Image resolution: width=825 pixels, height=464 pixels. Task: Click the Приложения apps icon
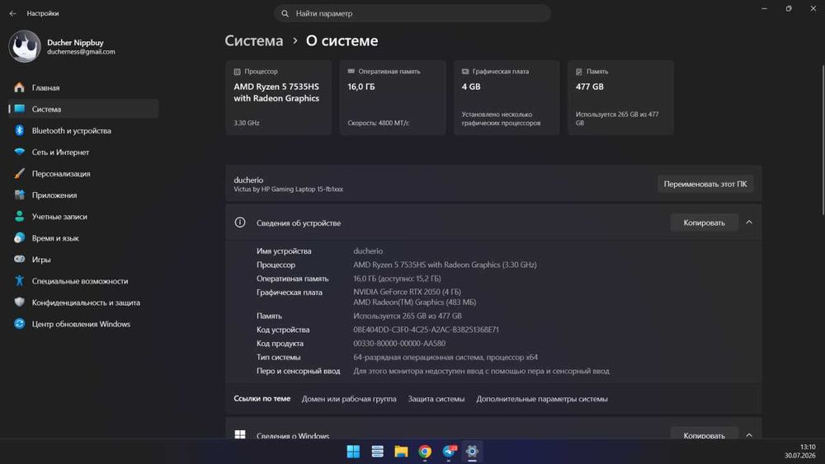[20, 195]
